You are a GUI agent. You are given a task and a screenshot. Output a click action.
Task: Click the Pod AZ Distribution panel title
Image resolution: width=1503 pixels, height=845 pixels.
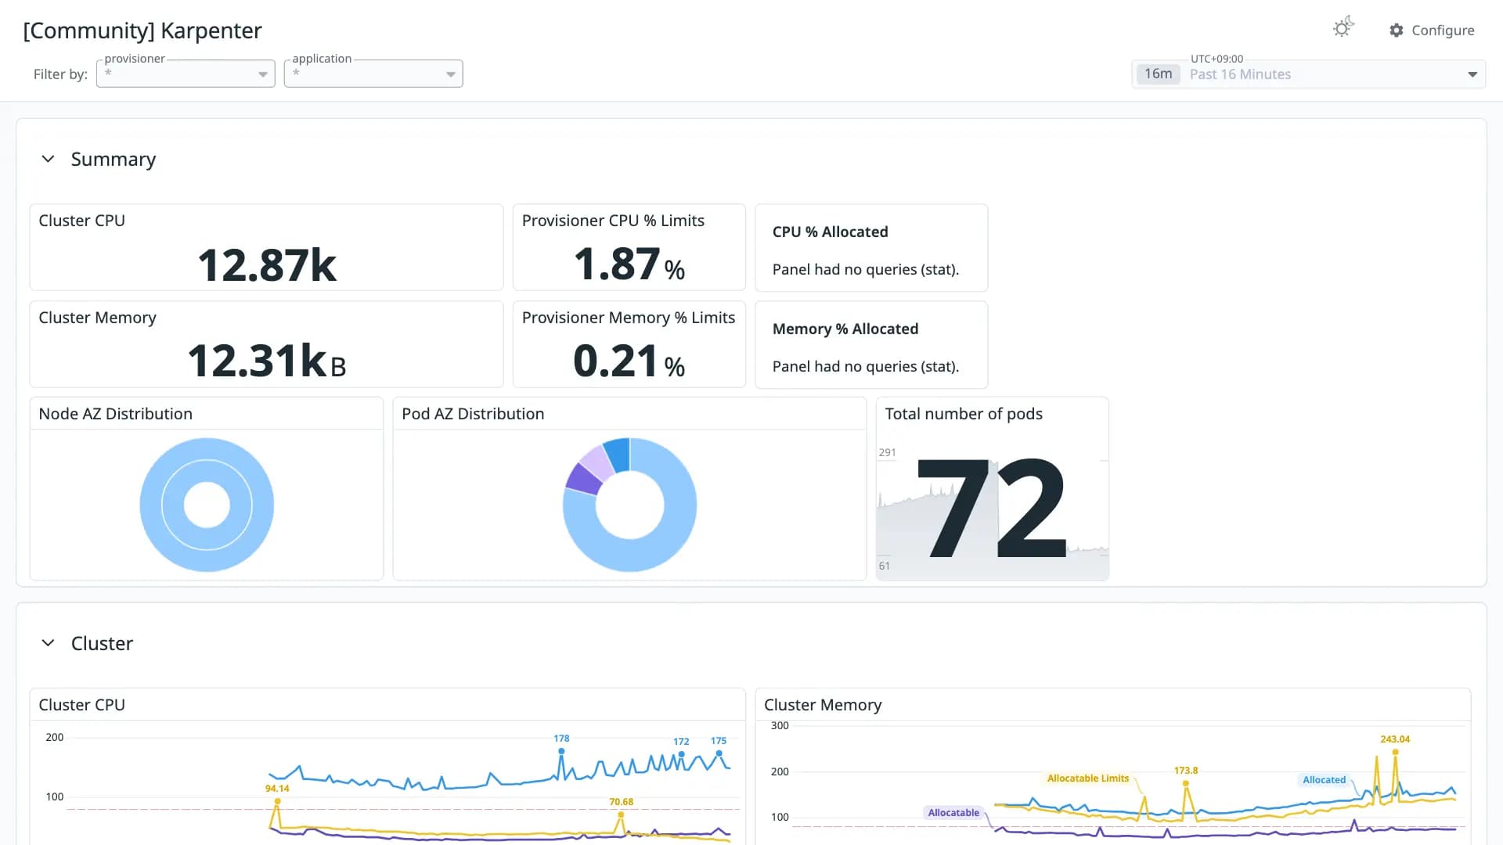[x=473, y=414]
